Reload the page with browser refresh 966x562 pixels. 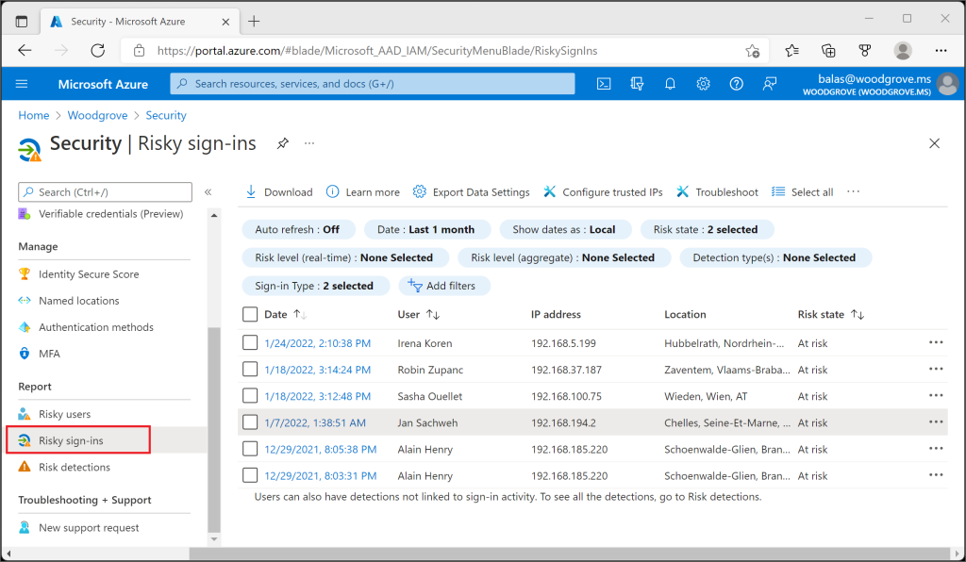[x=97, y=51]
